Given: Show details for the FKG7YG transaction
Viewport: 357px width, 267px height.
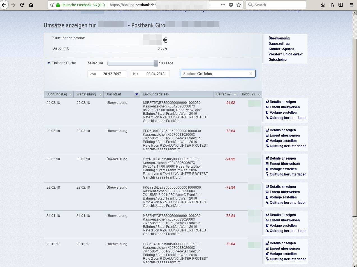Looking at the screenshot, I should pos(280,187).
